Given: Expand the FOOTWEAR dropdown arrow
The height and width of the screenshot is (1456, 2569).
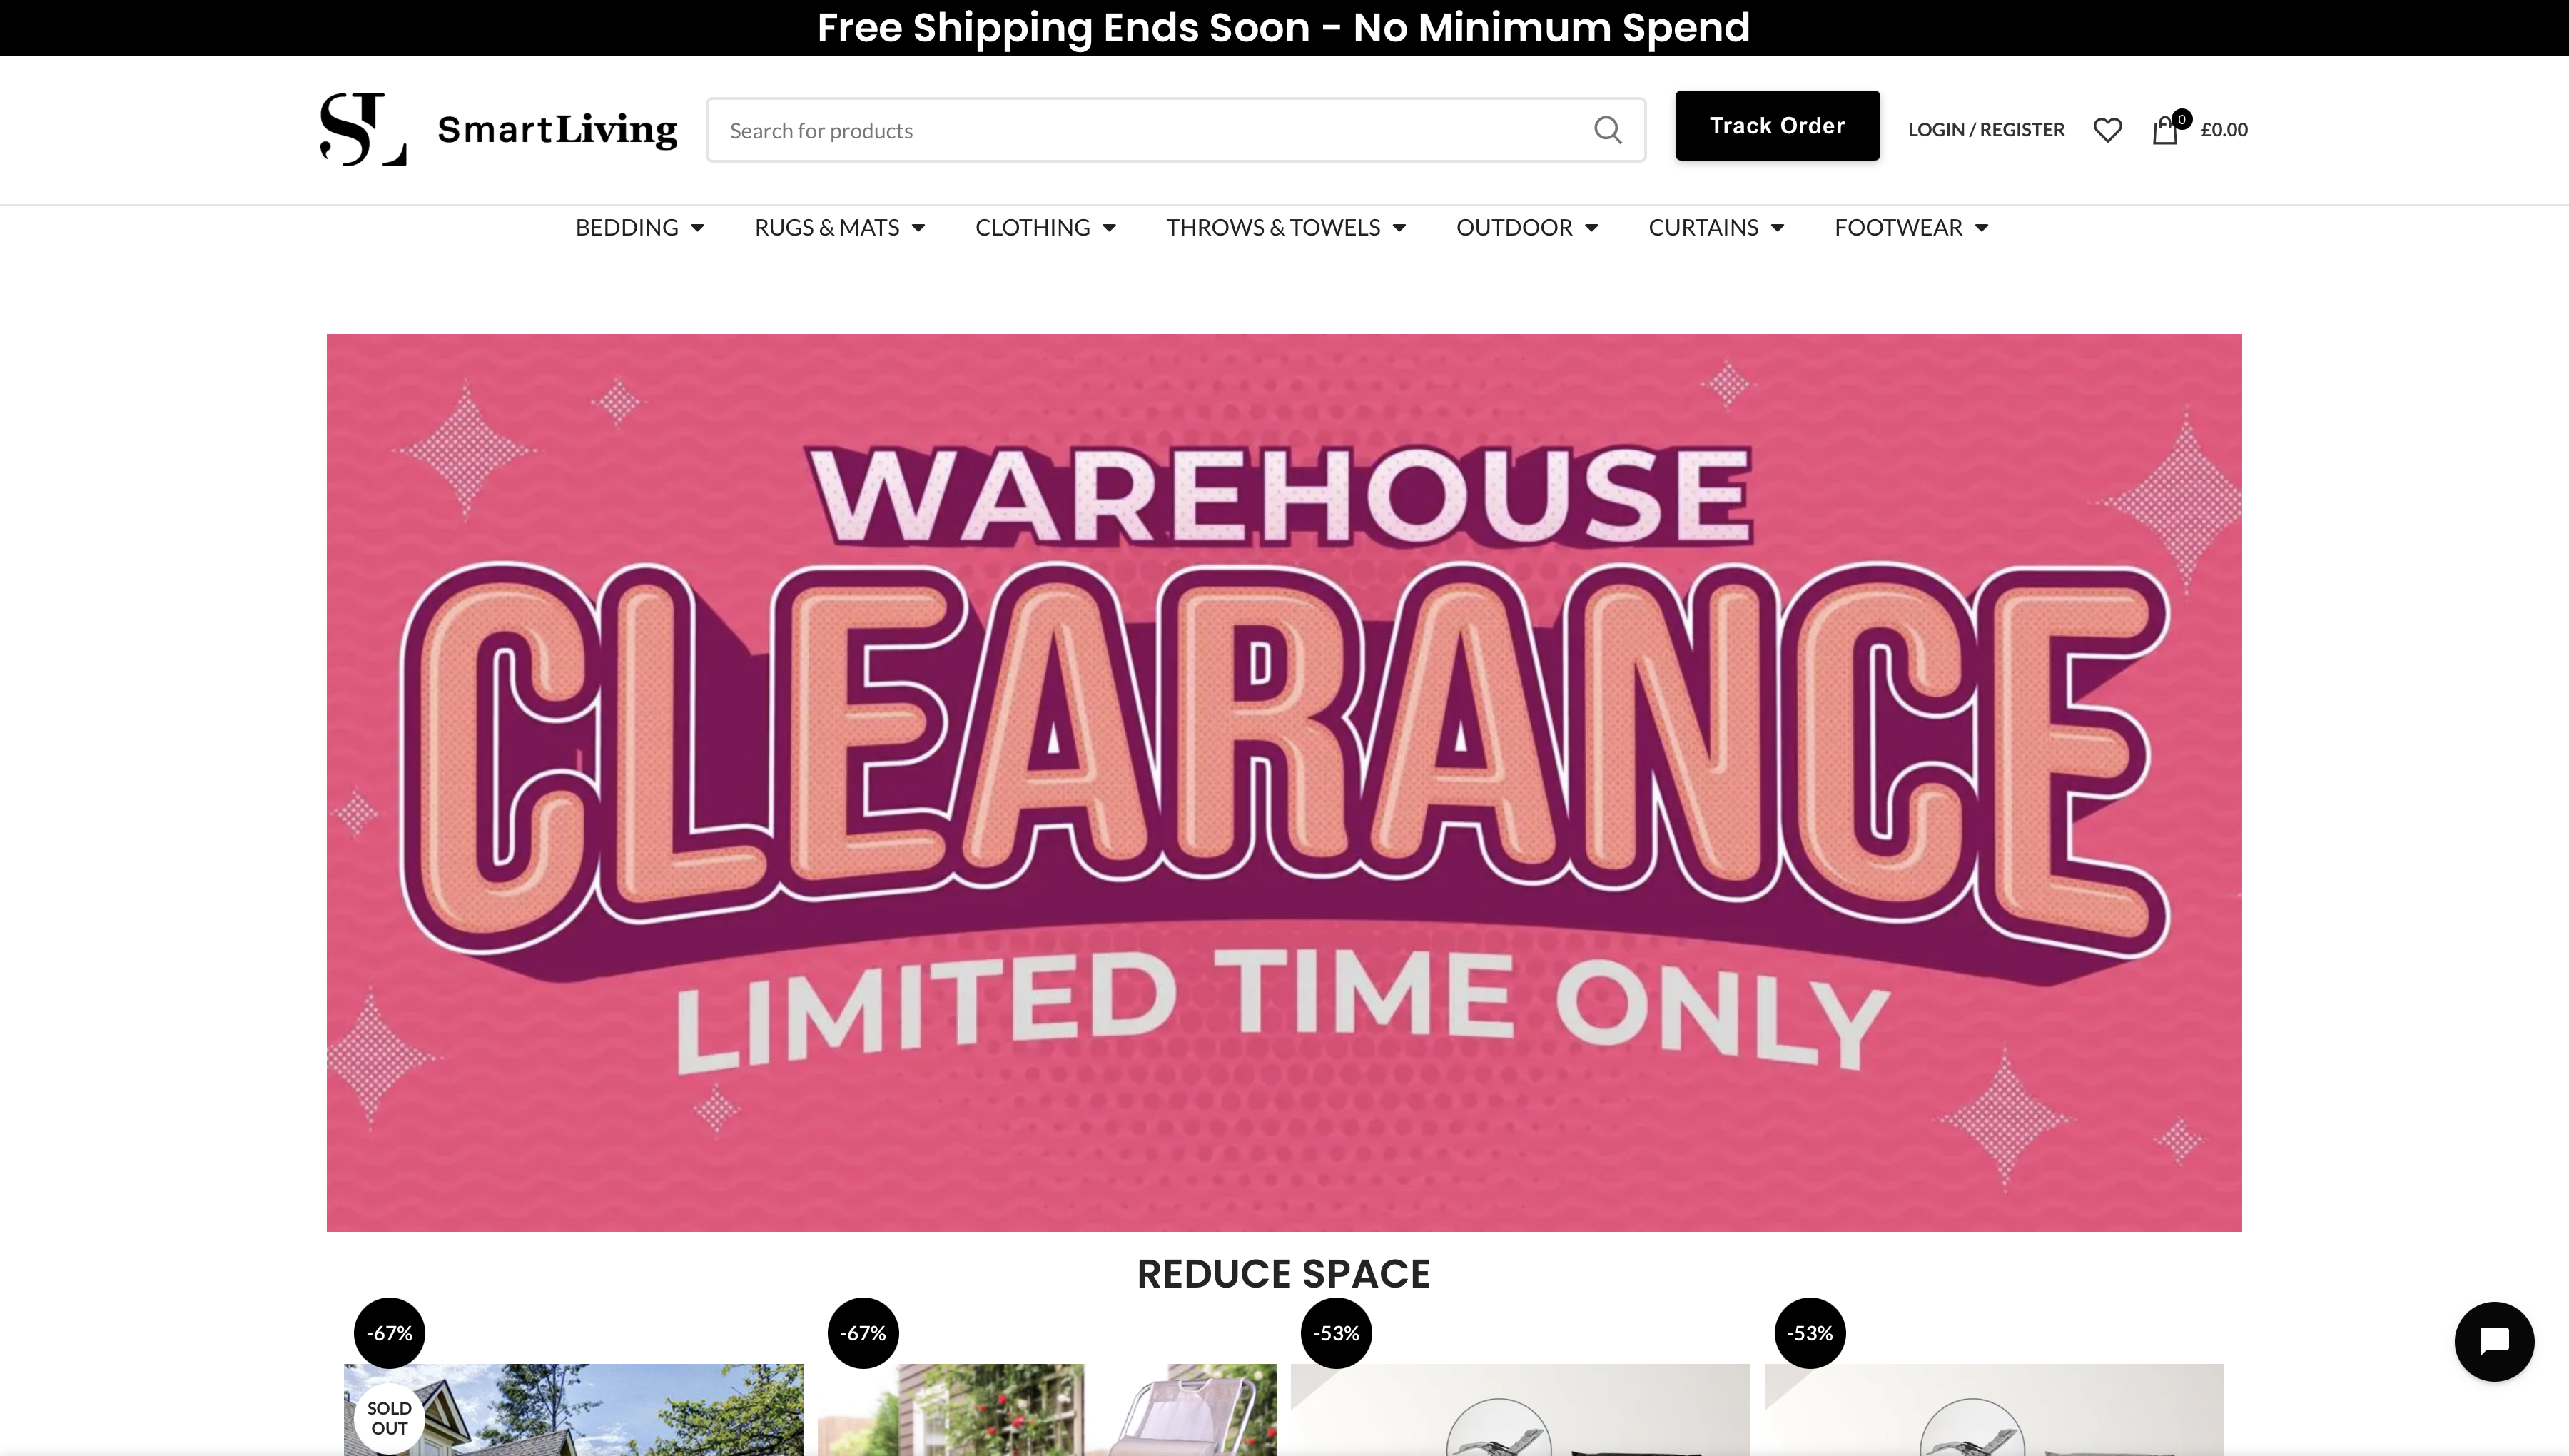Looking at the screenshot, I should pyautogui.click(x=1981, y=228).
